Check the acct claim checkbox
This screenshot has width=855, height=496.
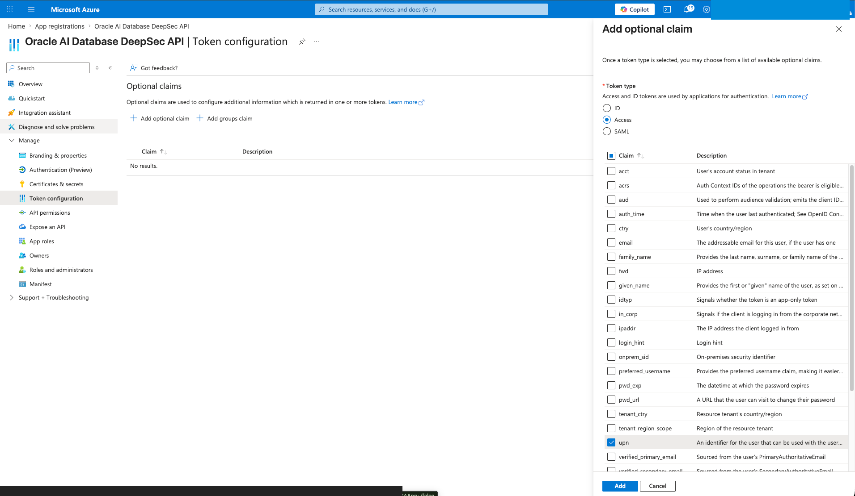pos(611,171)
